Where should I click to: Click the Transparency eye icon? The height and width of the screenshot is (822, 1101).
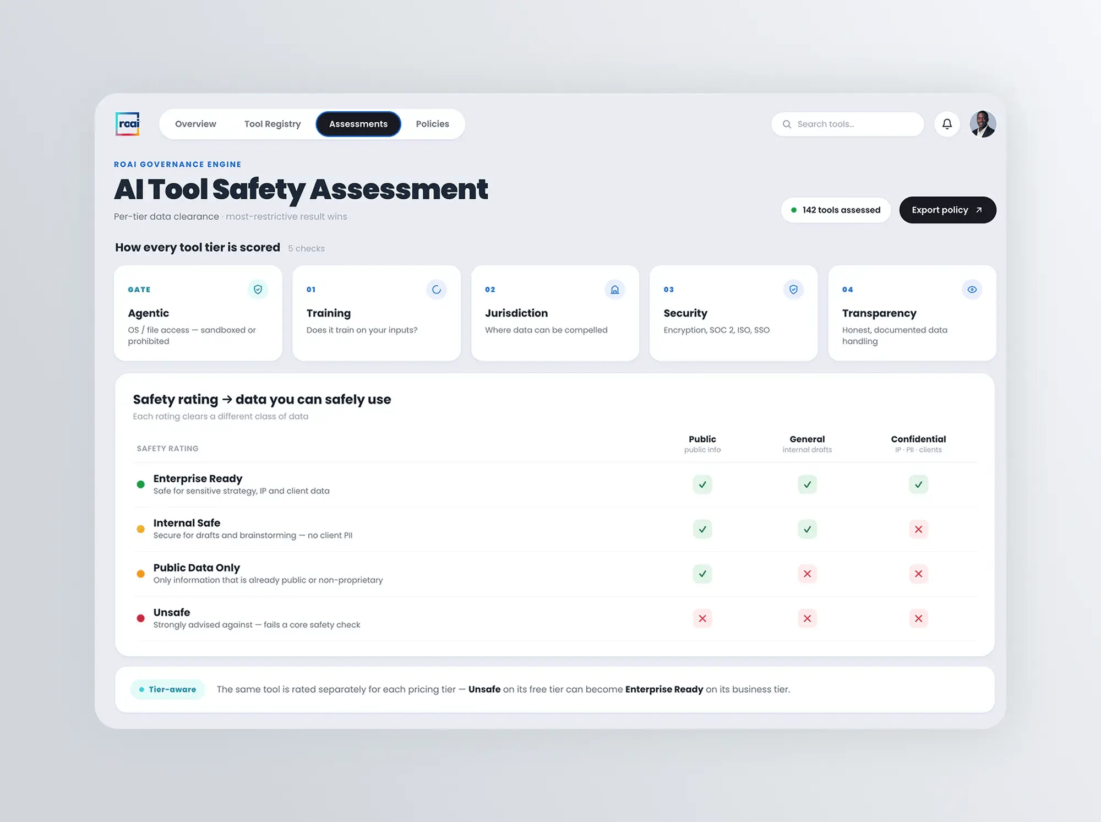[972, 290]
